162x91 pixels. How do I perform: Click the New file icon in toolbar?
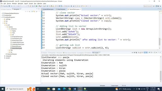click(x=2, y=6)
